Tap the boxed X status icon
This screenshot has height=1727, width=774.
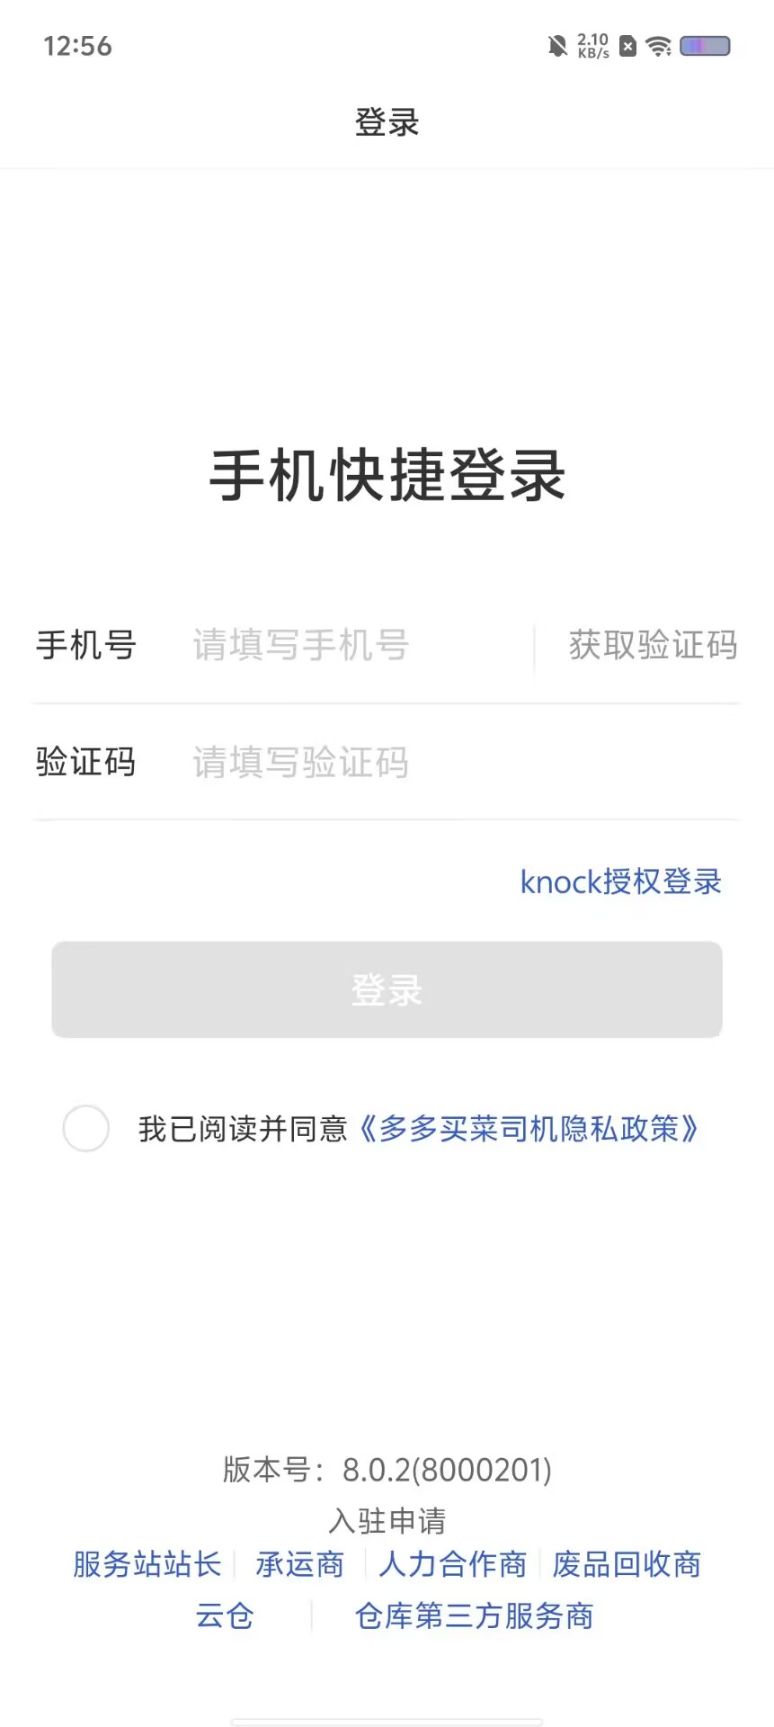628,46
